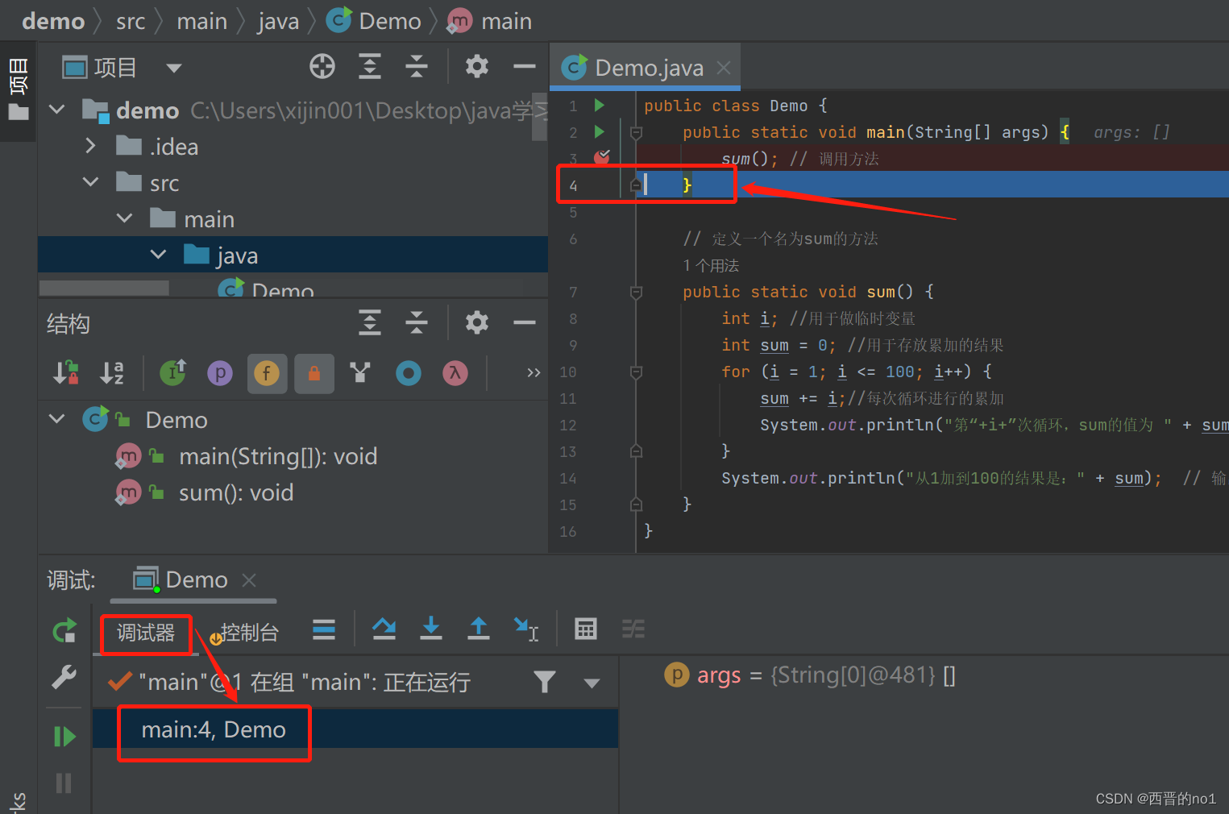Click the src breadcrumb
Viewport: 1229px width, 814px height.
(131, 21)
